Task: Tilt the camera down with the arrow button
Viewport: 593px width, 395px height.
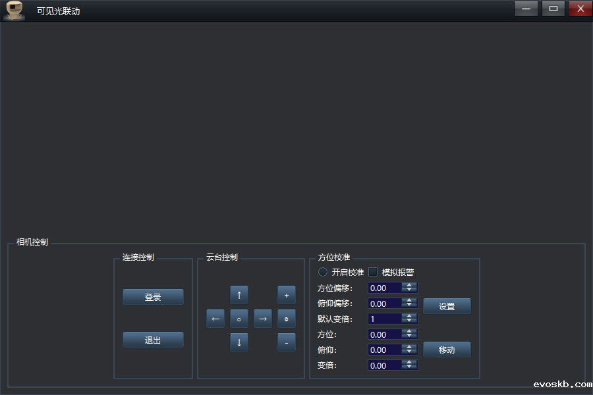Action: (x=239, y=342)
